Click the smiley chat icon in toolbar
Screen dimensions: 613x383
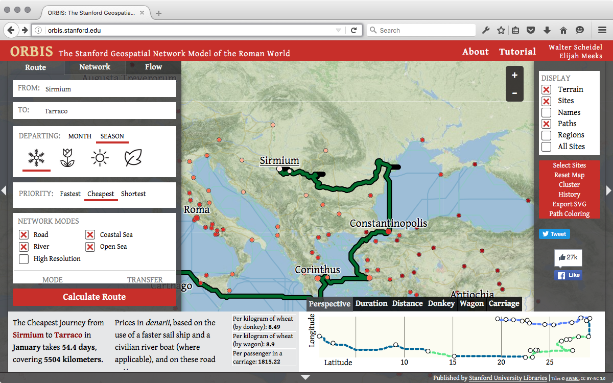[x=579, y=30]
